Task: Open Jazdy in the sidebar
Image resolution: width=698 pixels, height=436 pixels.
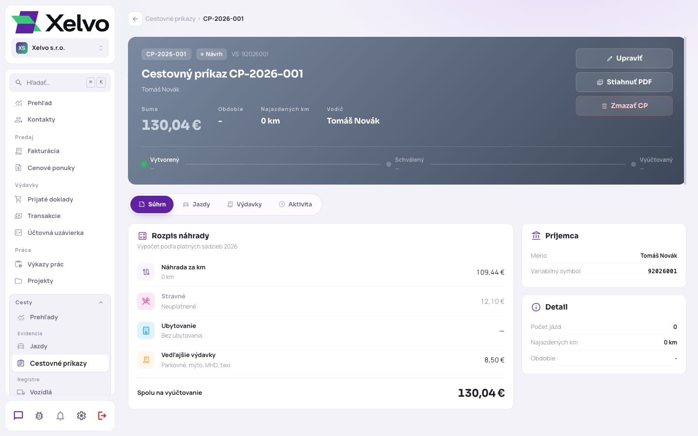Action: pos(60,346)
